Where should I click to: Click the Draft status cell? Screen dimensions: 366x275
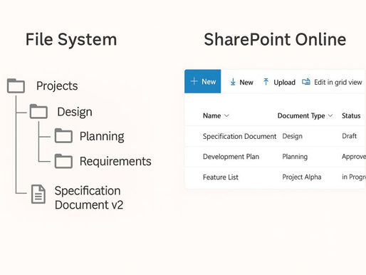tap(349, 136)
